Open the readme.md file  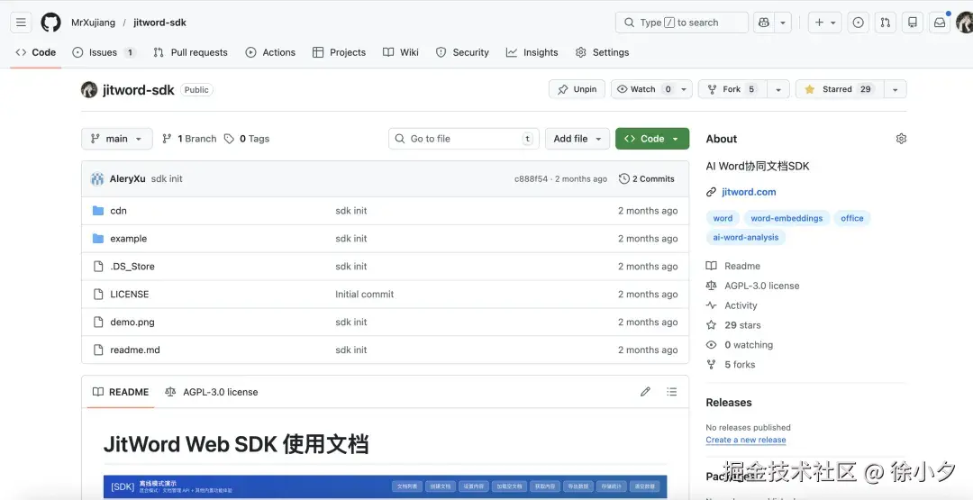(135, 350)
